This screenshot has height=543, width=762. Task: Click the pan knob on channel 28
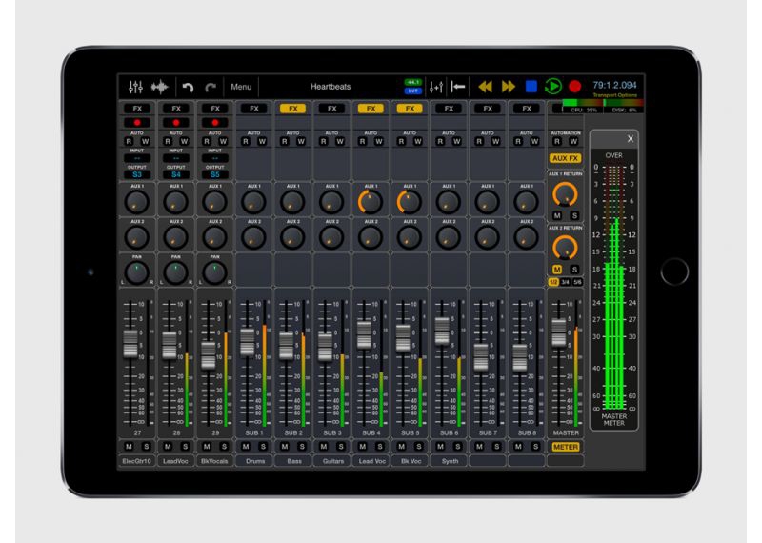pos(176,272)
